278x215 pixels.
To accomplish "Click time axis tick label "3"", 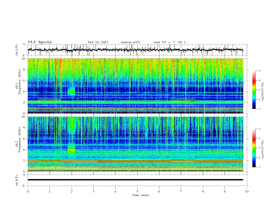I will [x=93, y=191].
